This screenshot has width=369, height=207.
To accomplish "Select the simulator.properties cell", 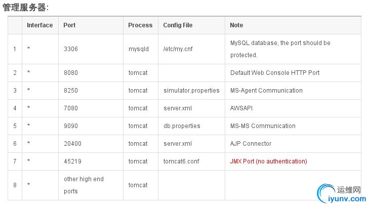I will [x=191, y=91].
